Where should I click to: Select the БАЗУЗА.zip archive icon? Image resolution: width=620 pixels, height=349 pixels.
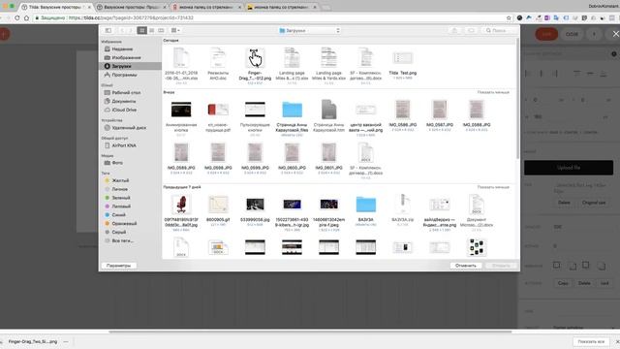[x=403, y=205]
